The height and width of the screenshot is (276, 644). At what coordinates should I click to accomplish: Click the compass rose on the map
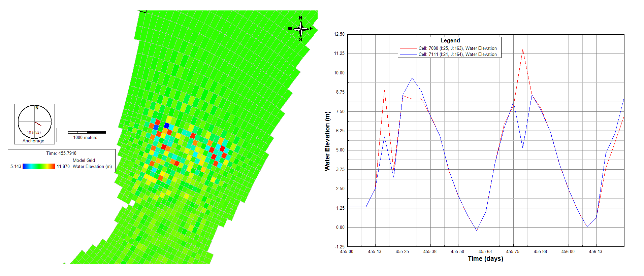click(300, 29)
